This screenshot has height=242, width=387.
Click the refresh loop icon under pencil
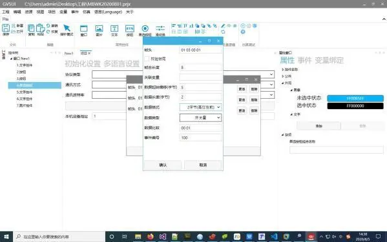click(223, 32)
